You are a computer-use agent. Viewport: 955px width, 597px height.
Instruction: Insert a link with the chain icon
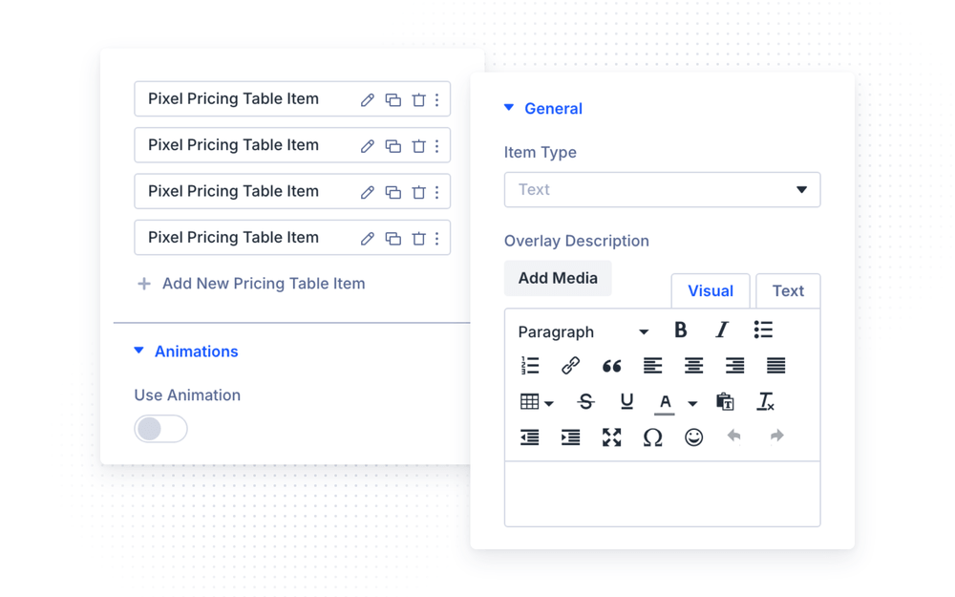coord(571,366)
